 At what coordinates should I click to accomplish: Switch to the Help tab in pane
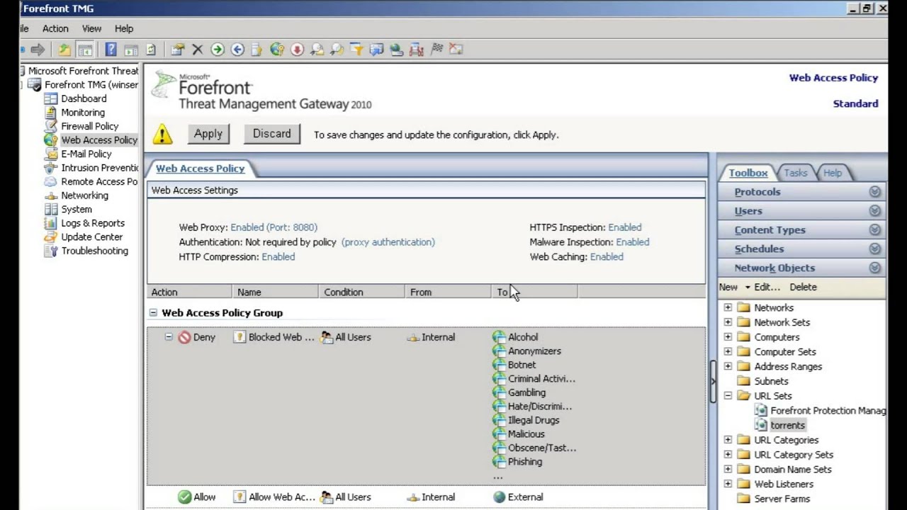[833, 173]
